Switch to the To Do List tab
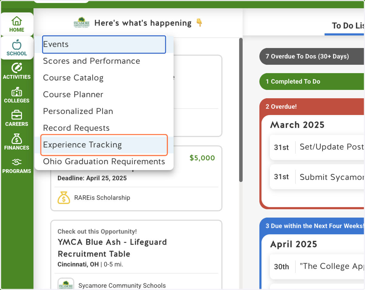The width and height of the screenshot is (365, 290). point(348,26)
